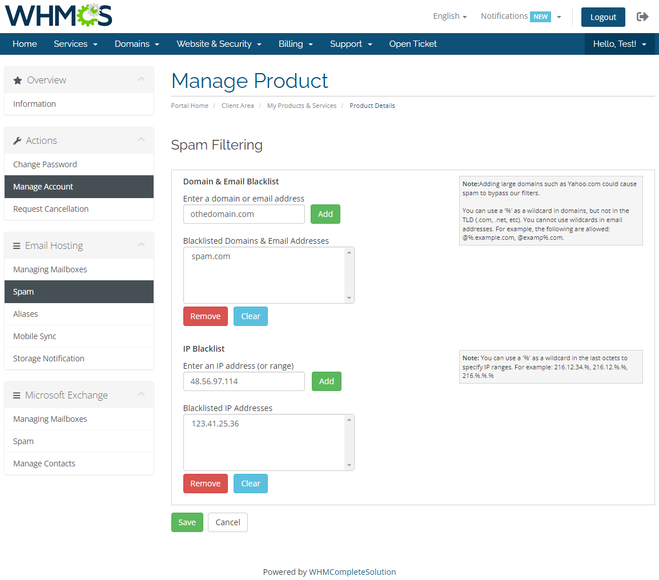Select Spam under Email Hosting
The width and height of the screenshot is (659, 580).
79,292
